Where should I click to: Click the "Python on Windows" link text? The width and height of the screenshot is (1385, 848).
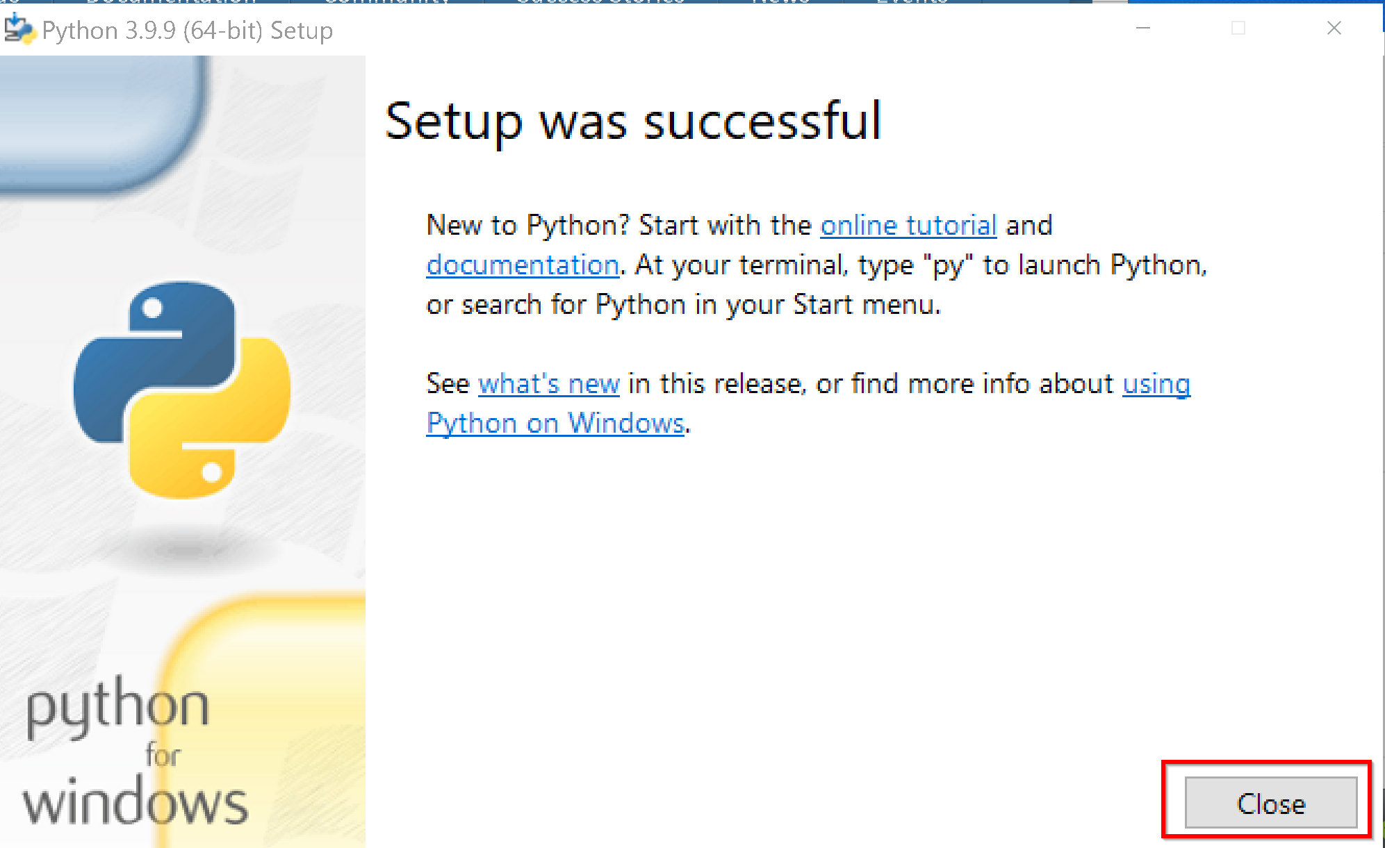(x=555, y=424)
